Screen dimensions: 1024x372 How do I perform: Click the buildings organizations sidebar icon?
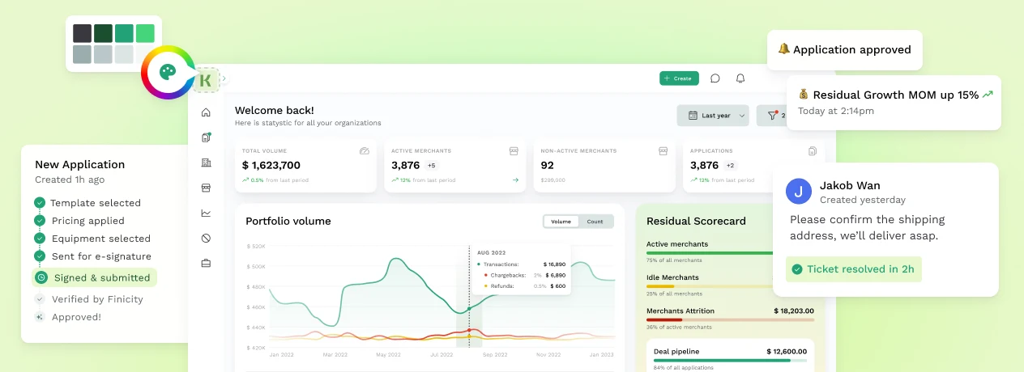206,163
